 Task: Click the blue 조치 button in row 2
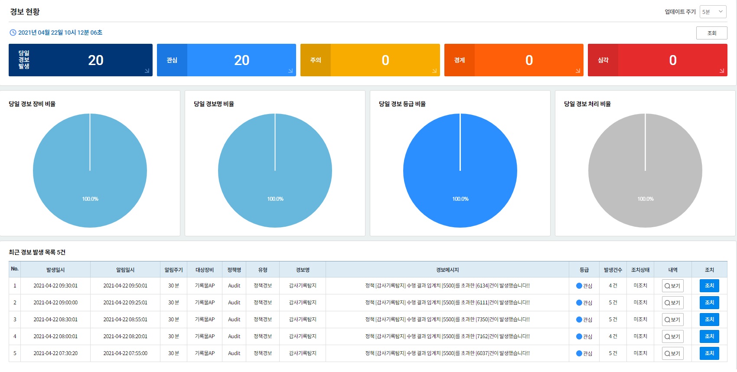tap(709, 303)
